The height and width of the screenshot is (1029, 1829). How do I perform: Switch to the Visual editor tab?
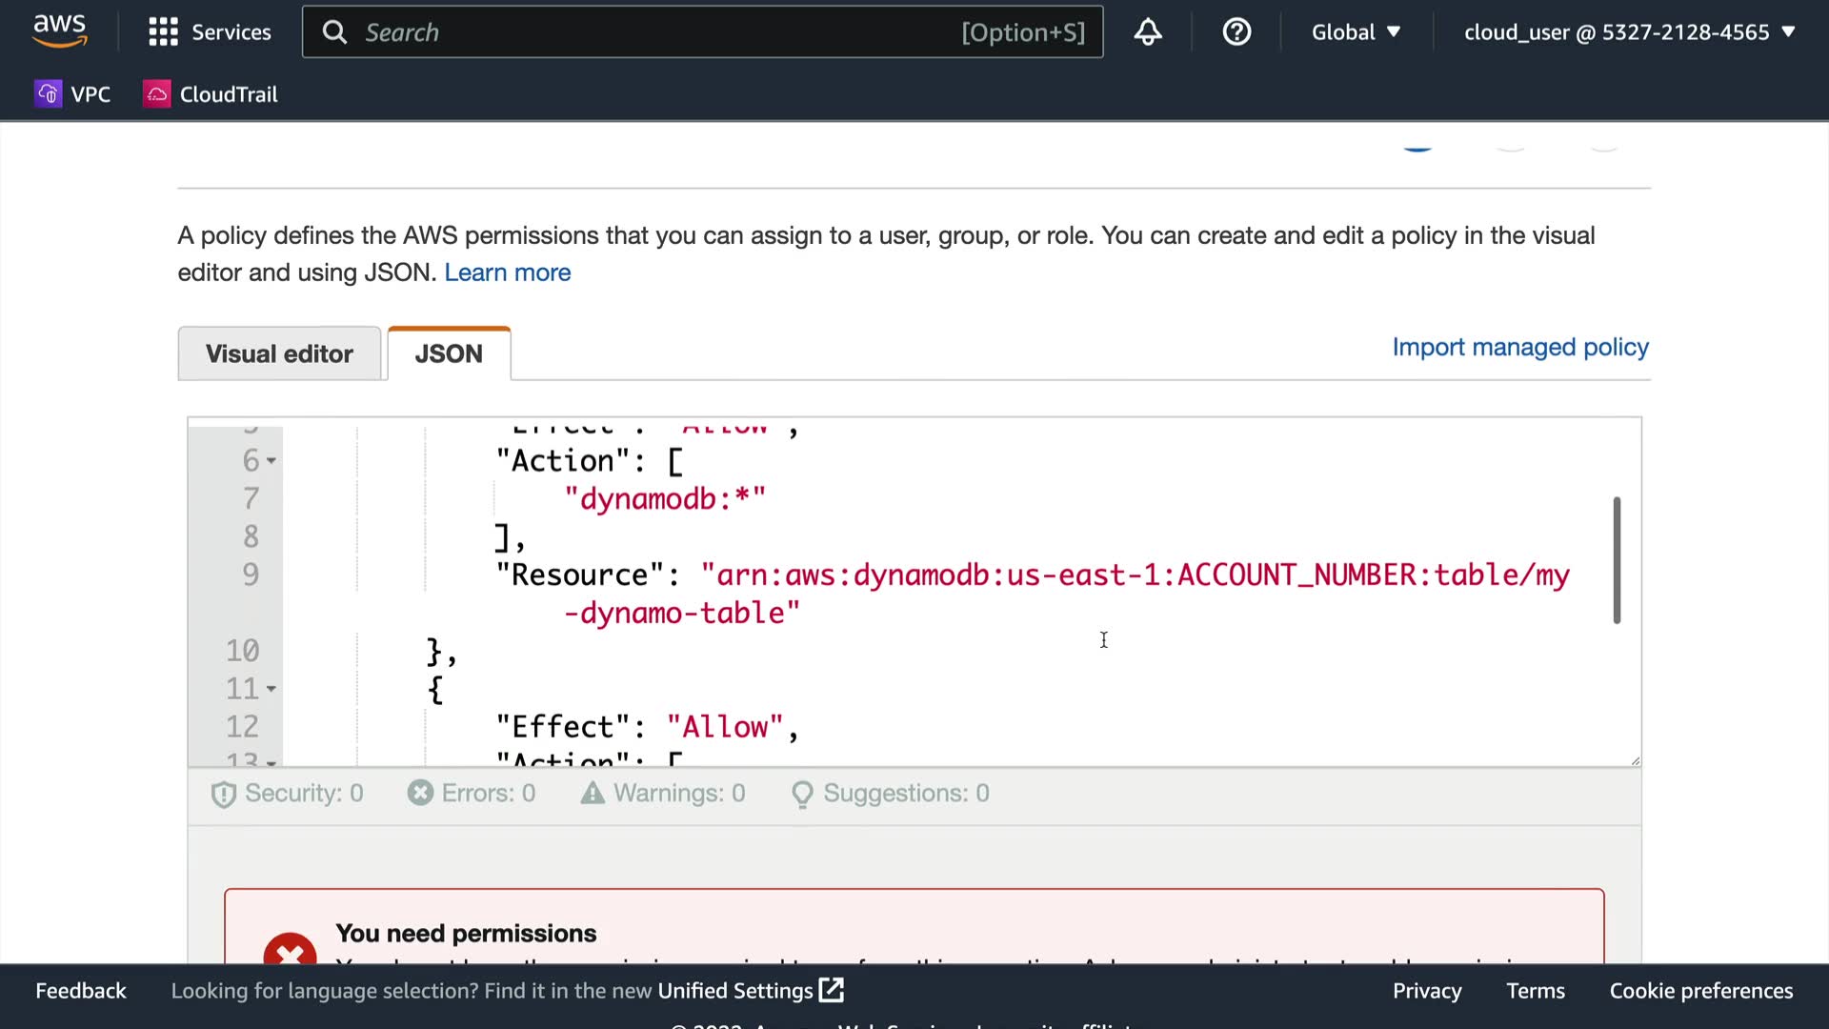point(279,353)
